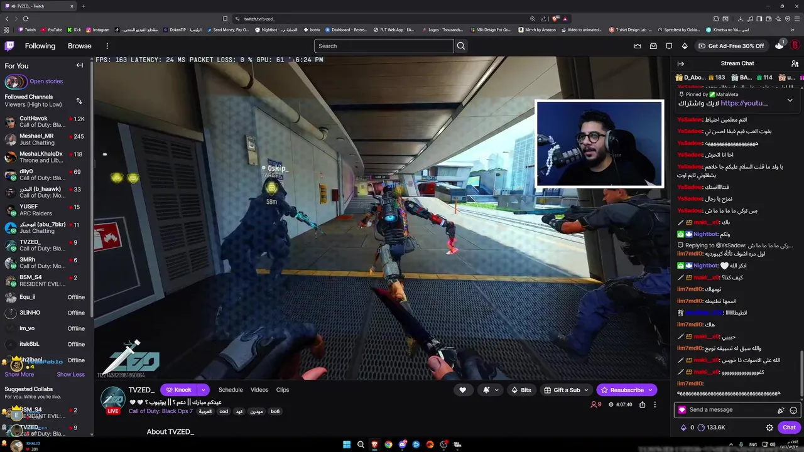Click the Twitch home logo
This screenshot has height=452, width=804.
[x=9, y=46]
